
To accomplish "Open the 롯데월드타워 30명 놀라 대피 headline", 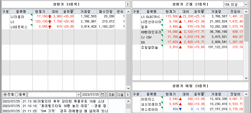I will (72, 106).
